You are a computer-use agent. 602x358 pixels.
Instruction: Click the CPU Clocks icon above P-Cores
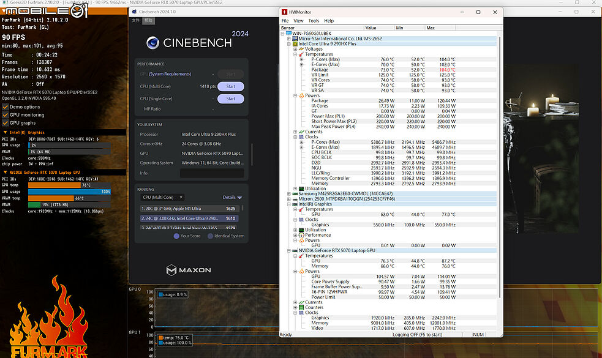(301, 137)
